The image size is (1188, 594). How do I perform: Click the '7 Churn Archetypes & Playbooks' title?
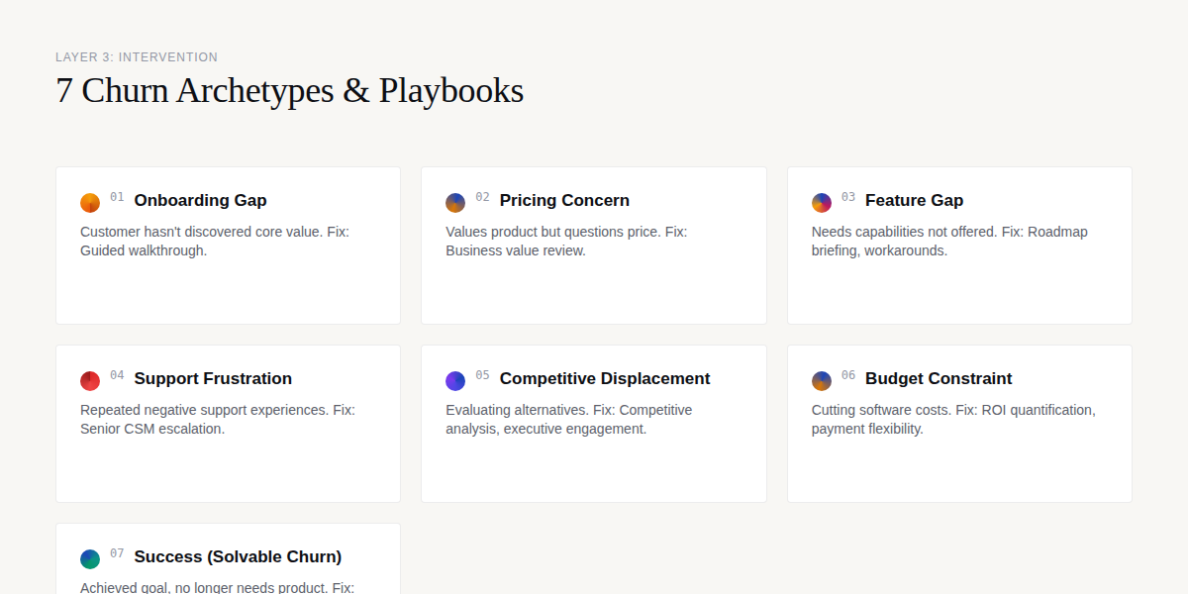pyautogui.click(x=289, y=90)
